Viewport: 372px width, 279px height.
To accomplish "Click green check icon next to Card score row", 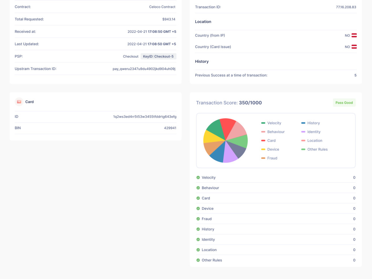I will point(198,198).
